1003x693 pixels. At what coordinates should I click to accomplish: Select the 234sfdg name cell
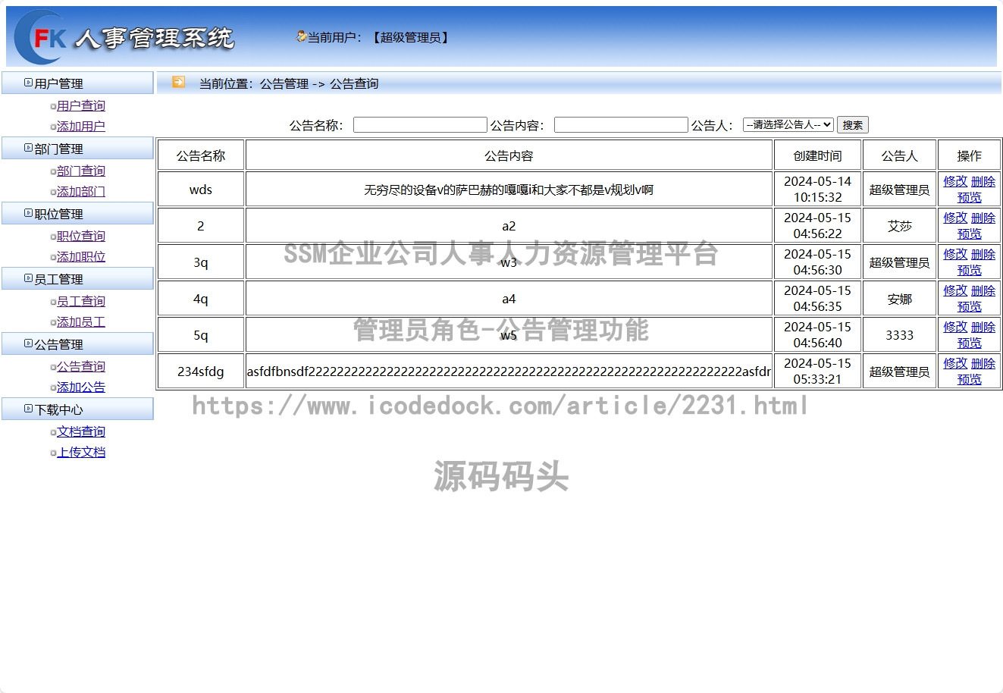point(201,372)
